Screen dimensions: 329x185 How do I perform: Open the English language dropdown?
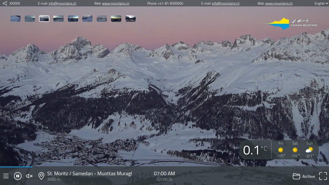[321, 3]
